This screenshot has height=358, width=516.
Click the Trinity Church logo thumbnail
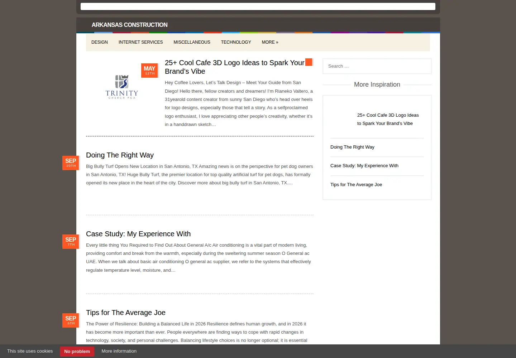coord(122,87)
